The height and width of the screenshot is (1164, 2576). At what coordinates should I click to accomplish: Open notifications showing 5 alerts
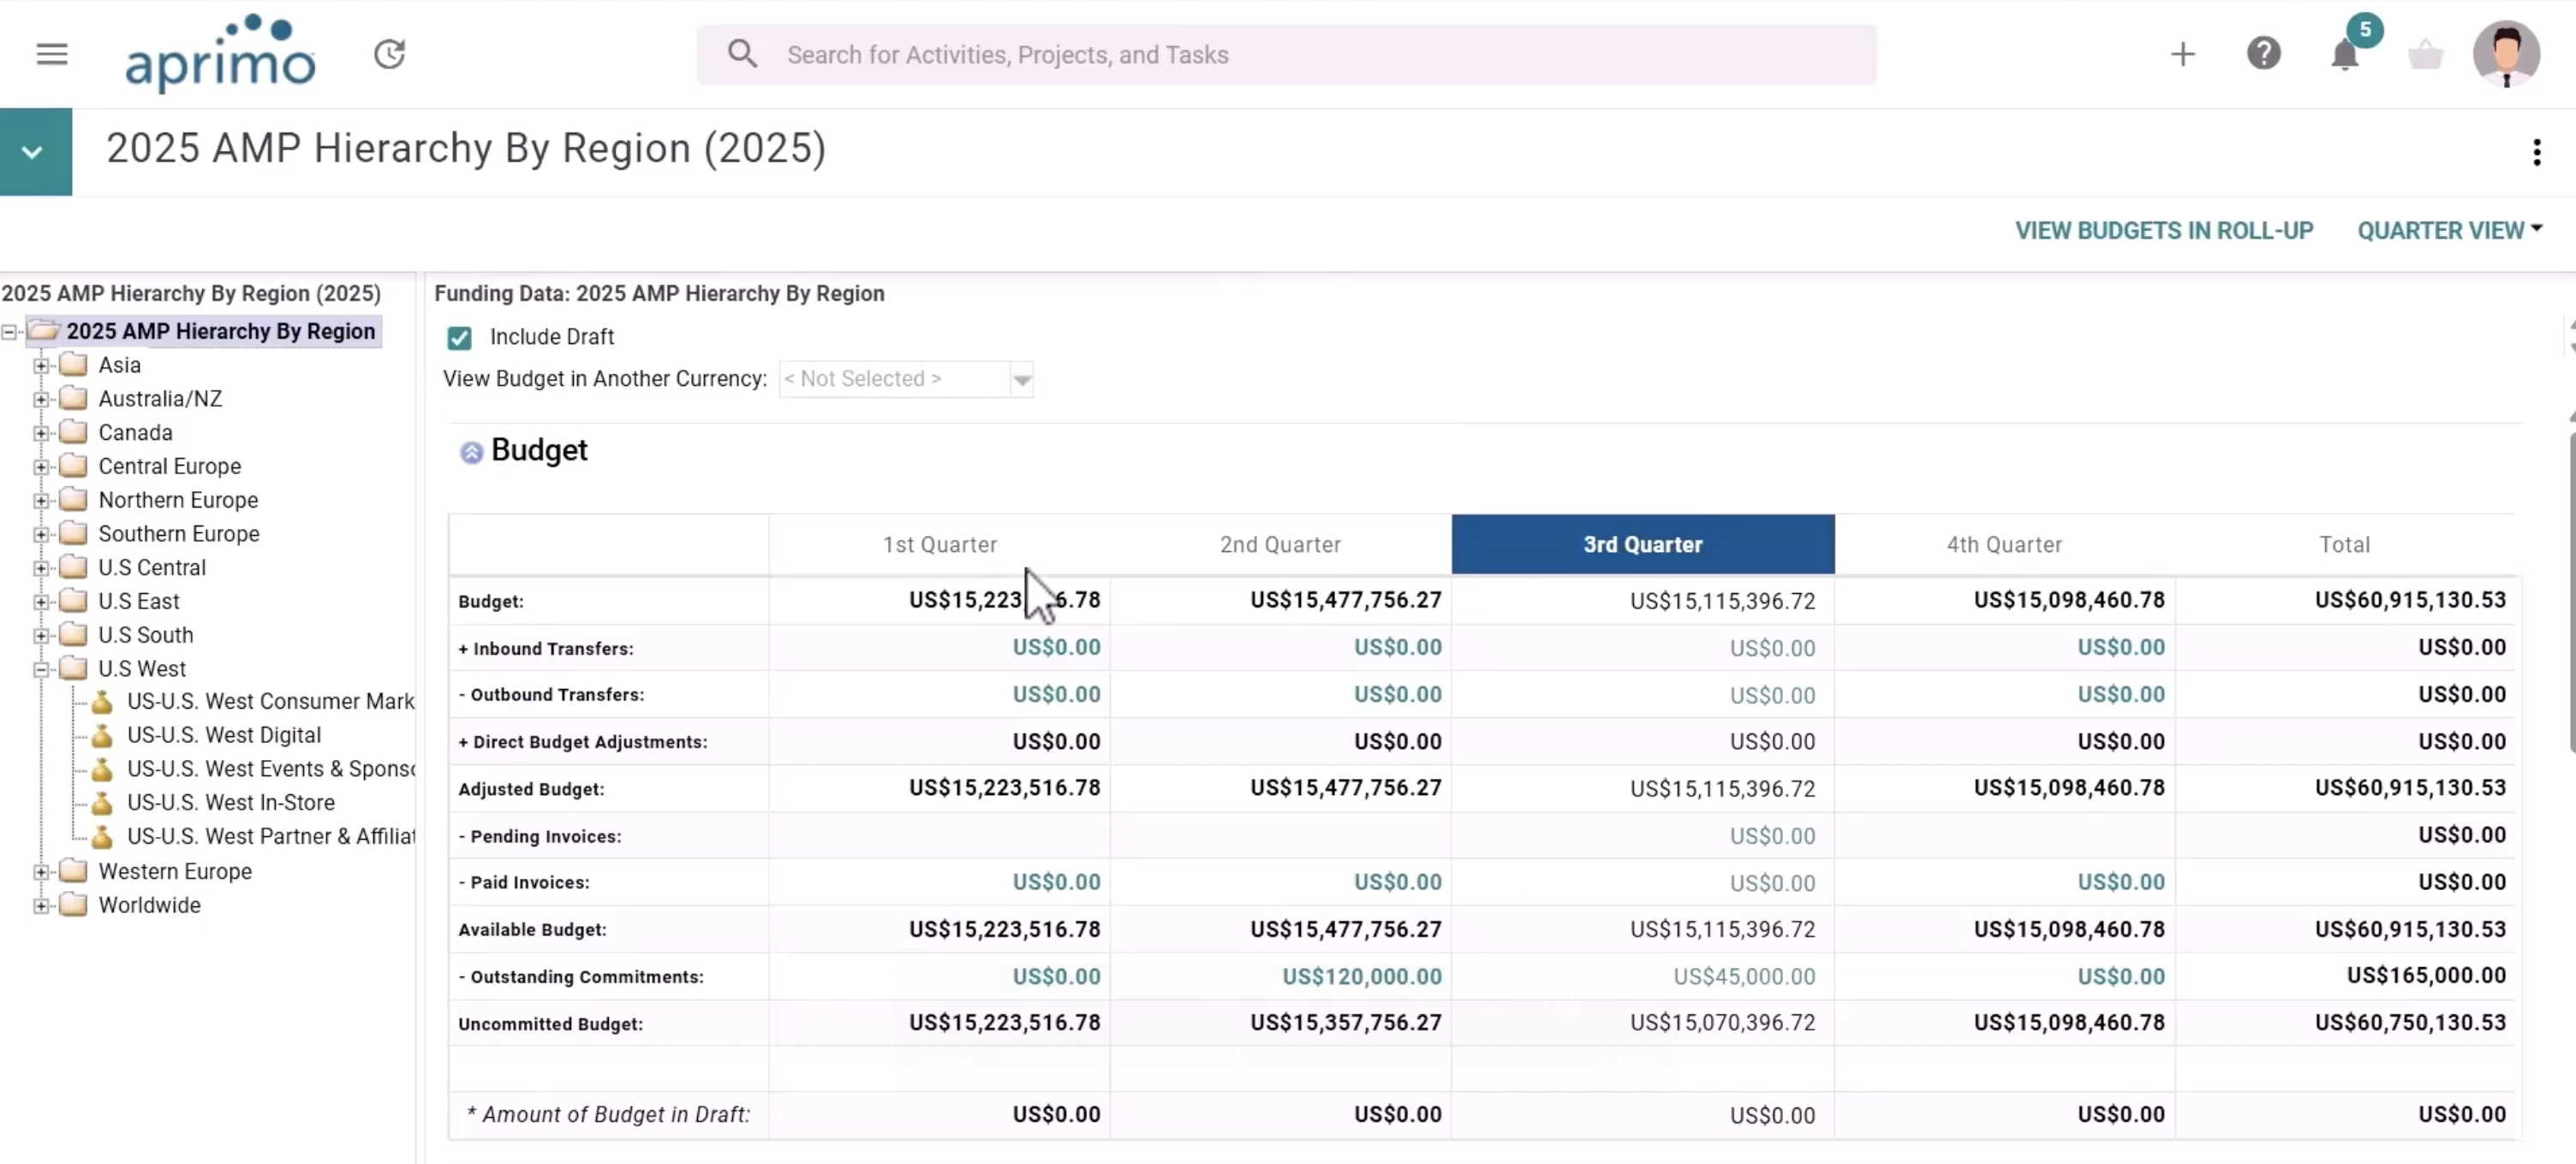pyautogui.click(x=2344, y=54)
